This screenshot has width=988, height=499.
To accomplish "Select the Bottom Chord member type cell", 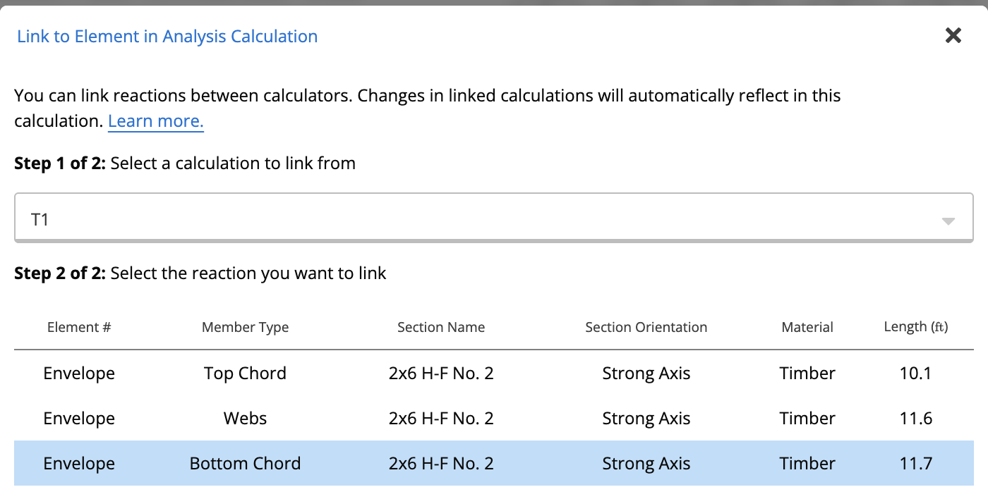I will pos(245,464).
